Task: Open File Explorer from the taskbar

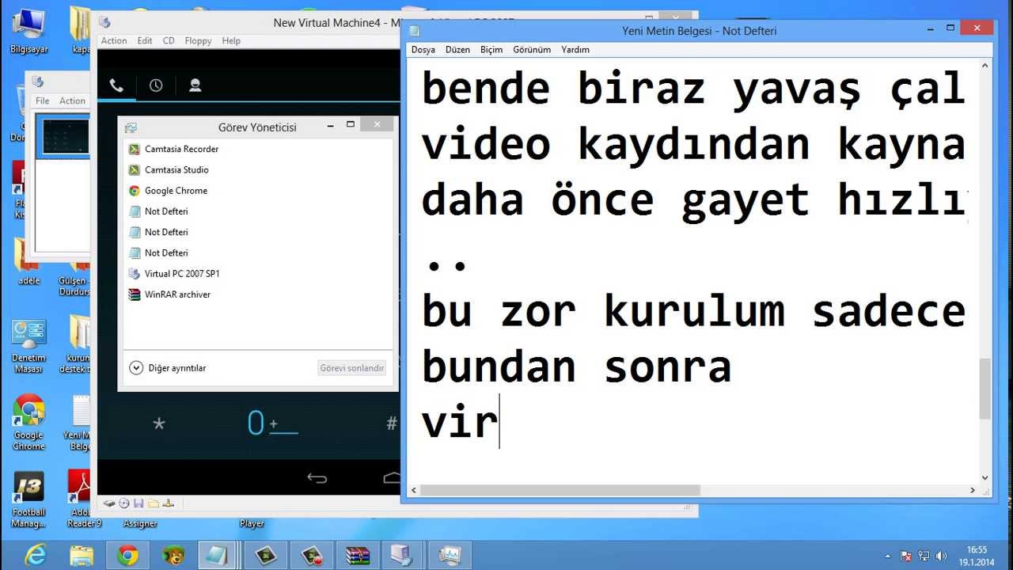Action: tap(82, 555)
